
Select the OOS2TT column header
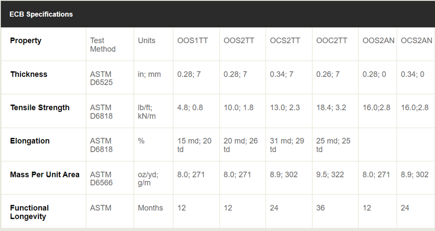click(239, 41)
